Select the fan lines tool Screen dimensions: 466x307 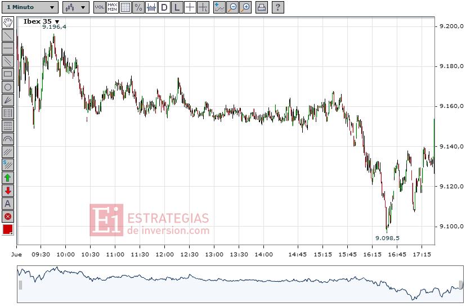point(8,100)
